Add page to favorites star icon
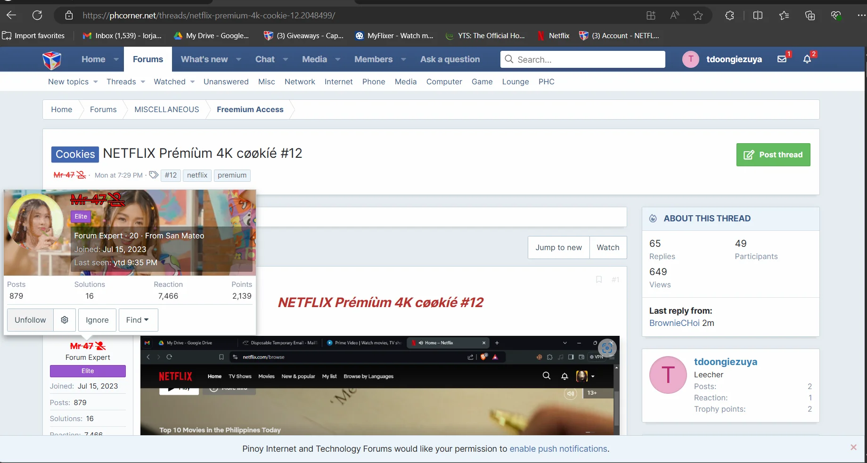The width and height of the screenshot is (867, 463). tap(698, 16)
